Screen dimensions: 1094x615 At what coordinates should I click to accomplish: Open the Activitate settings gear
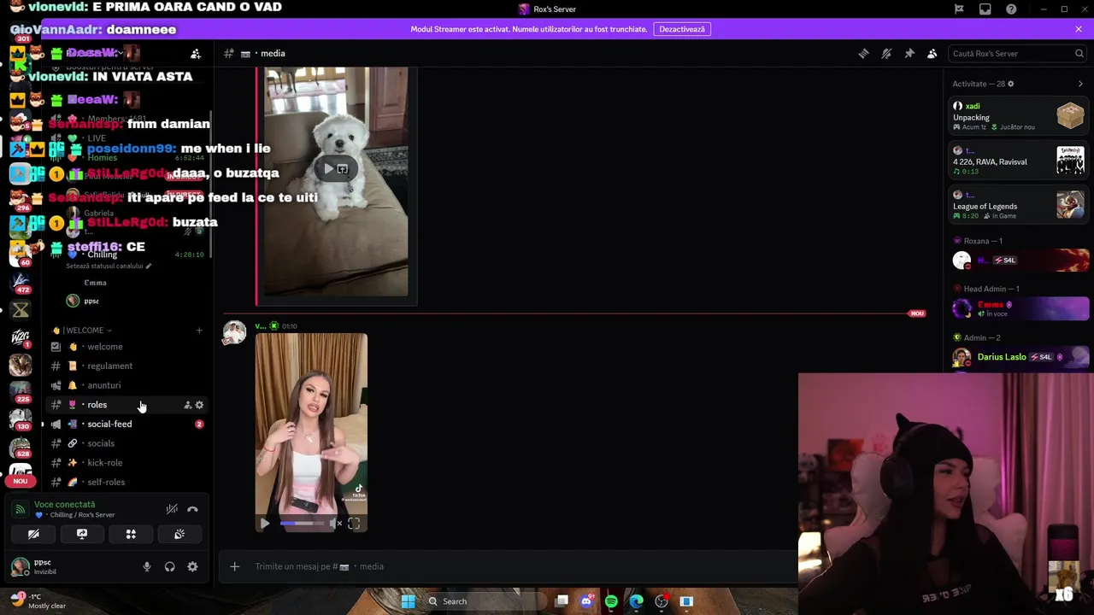1010,84
